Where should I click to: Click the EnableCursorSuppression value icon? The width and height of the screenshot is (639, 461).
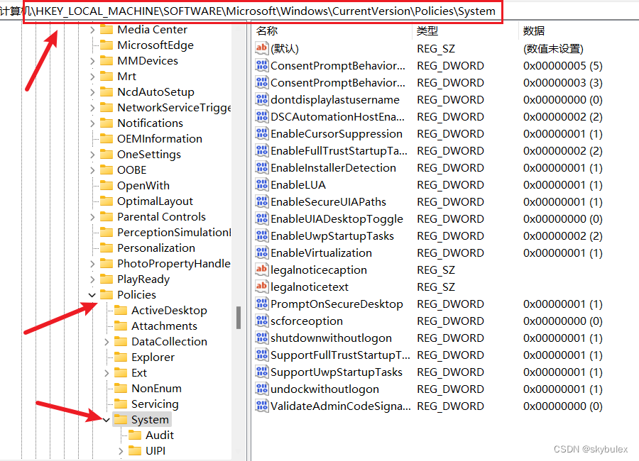coord(261,133)
